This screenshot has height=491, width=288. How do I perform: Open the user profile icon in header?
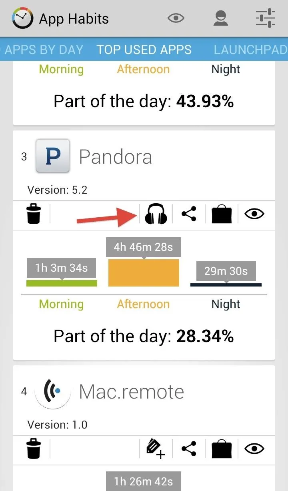pyautogui.click(x=221, y=18)
